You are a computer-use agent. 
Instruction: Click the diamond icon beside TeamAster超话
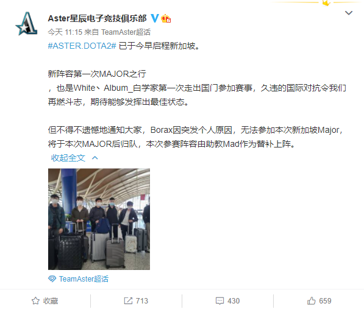pos(52,279)
